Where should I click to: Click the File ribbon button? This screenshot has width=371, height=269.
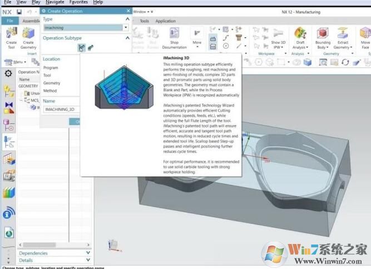pyautogui.click(x=9, y=21)
